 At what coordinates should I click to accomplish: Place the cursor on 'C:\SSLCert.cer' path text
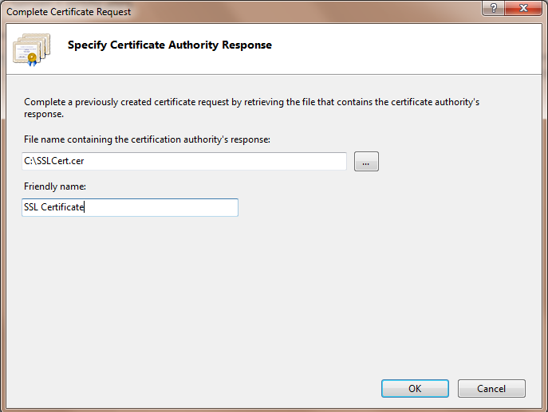[x=54, y=162]
